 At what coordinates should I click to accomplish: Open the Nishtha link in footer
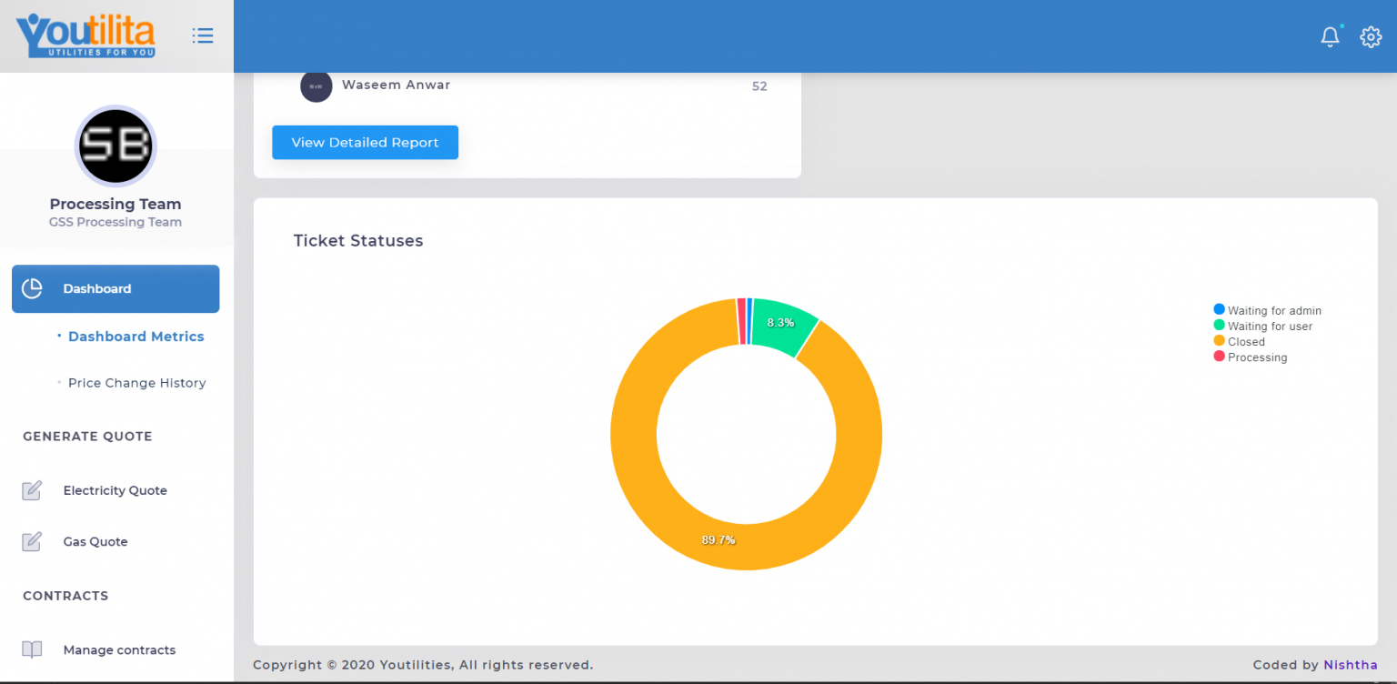(x=1350, y=665)
